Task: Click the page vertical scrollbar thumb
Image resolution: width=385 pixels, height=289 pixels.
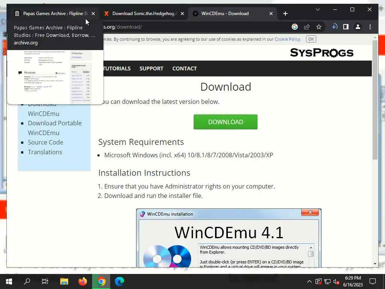Action: 375,99
